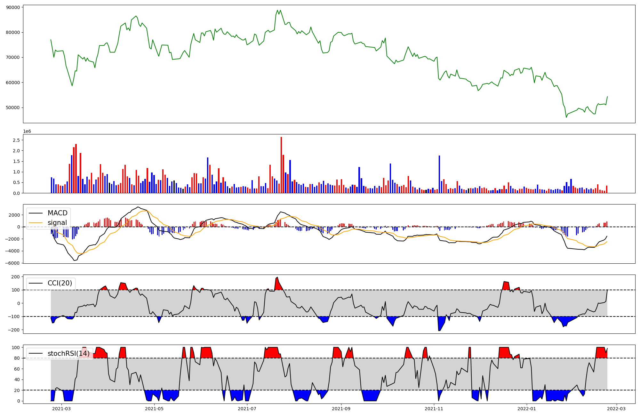The image size is (640, 416).
Task: Click the -6000 MACD axis tick label
Action: (12, 263)
